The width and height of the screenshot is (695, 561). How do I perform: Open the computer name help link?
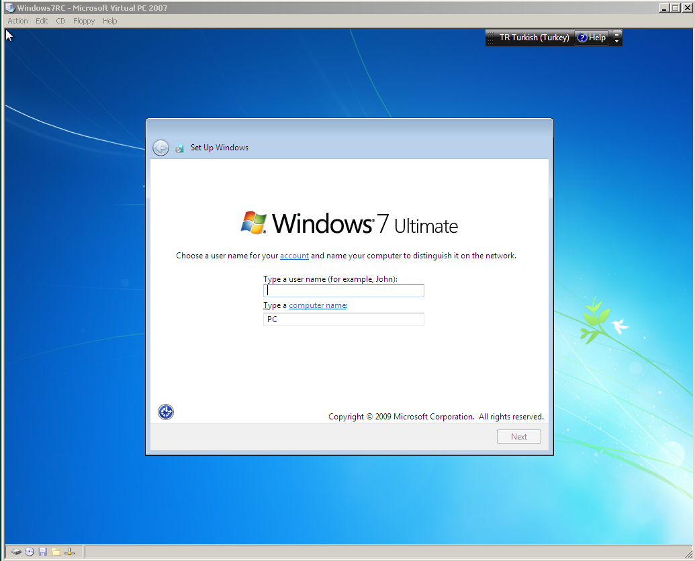tap(318, 305)
